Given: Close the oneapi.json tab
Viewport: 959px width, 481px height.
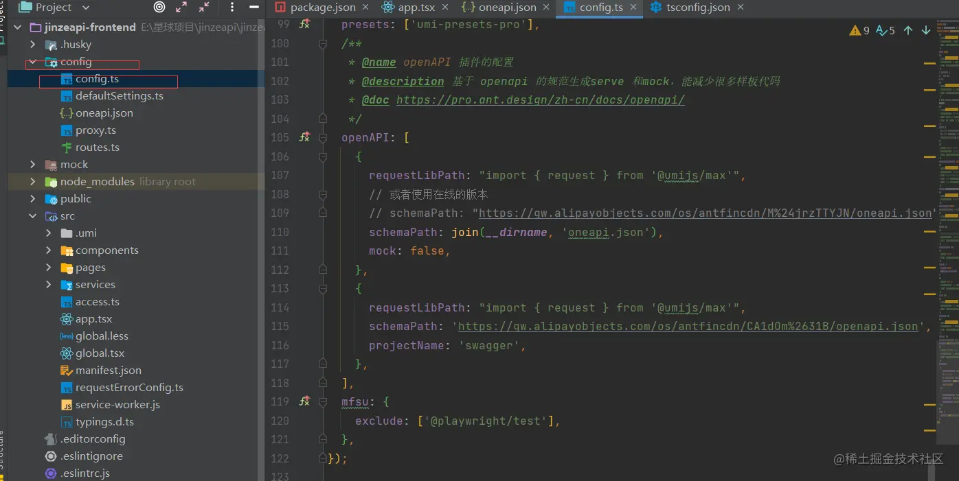Looking at the screenshot, I should [x=547, y=7].
